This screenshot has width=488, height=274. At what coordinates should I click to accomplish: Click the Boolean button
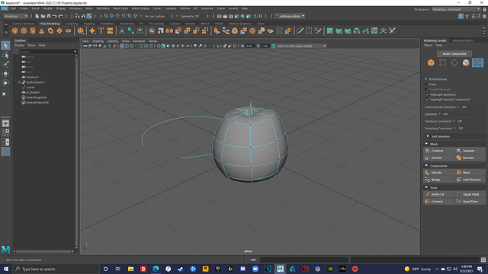pos(470,158)
